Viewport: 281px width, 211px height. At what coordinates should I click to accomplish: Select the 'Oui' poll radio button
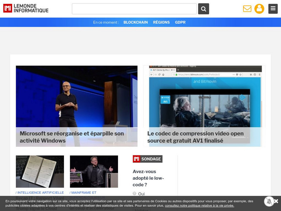[x=135, y=193]
